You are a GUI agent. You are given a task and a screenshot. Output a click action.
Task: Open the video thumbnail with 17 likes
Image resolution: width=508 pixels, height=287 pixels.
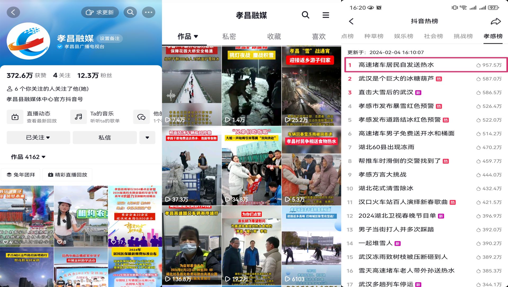tap(135, 216)
